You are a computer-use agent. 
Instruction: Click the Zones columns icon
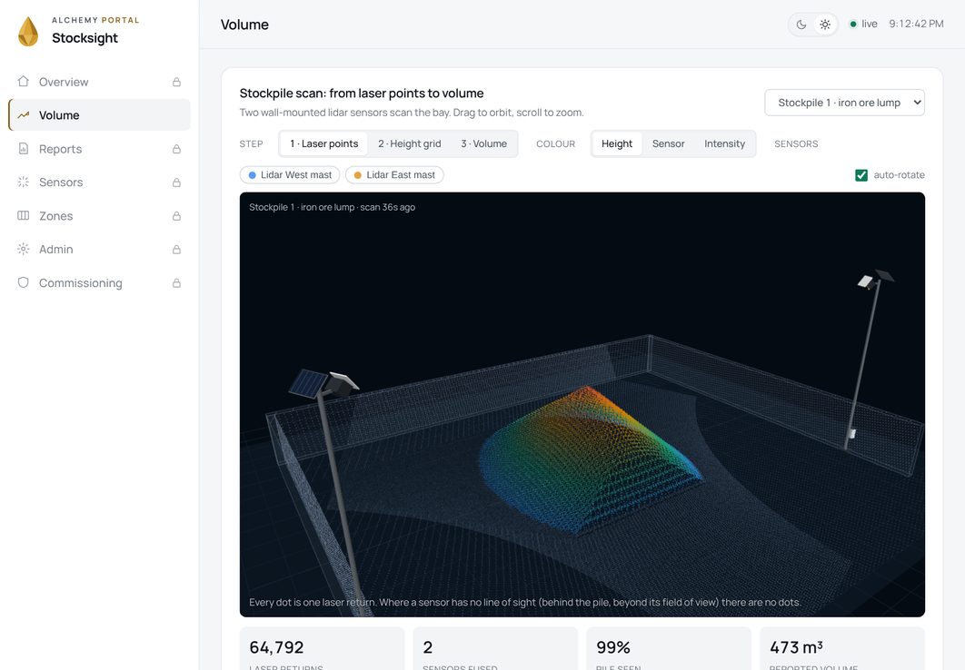coord(24,215)
